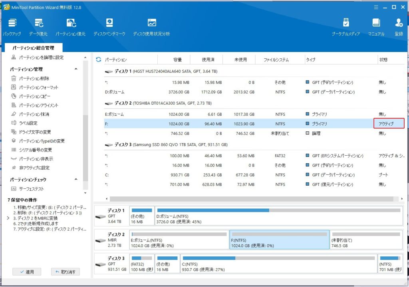Select the F:(NTFS) block in disk 2 map
This screenshot has width=409, height=287.
pyautogui.click(x=279, y=240)
